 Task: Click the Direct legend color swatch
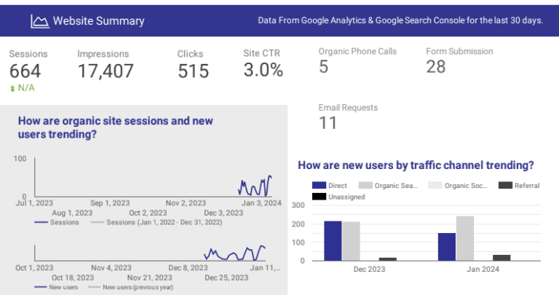point(319,186)
